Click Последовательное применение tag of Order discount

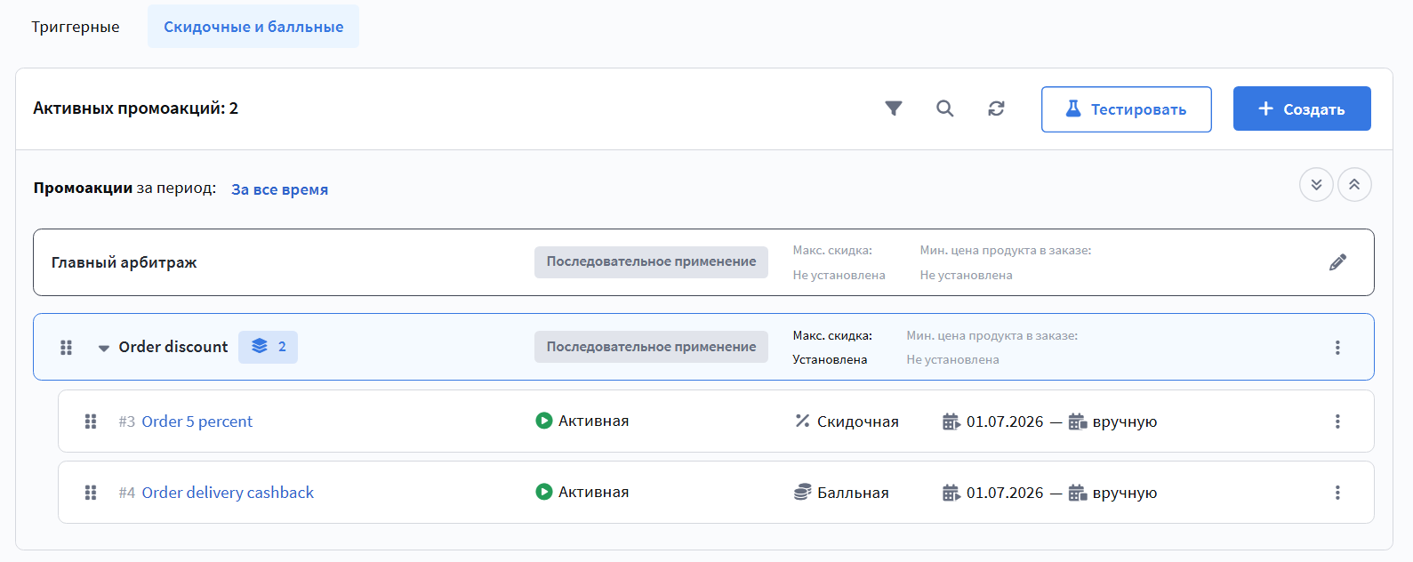coord(651,347)
